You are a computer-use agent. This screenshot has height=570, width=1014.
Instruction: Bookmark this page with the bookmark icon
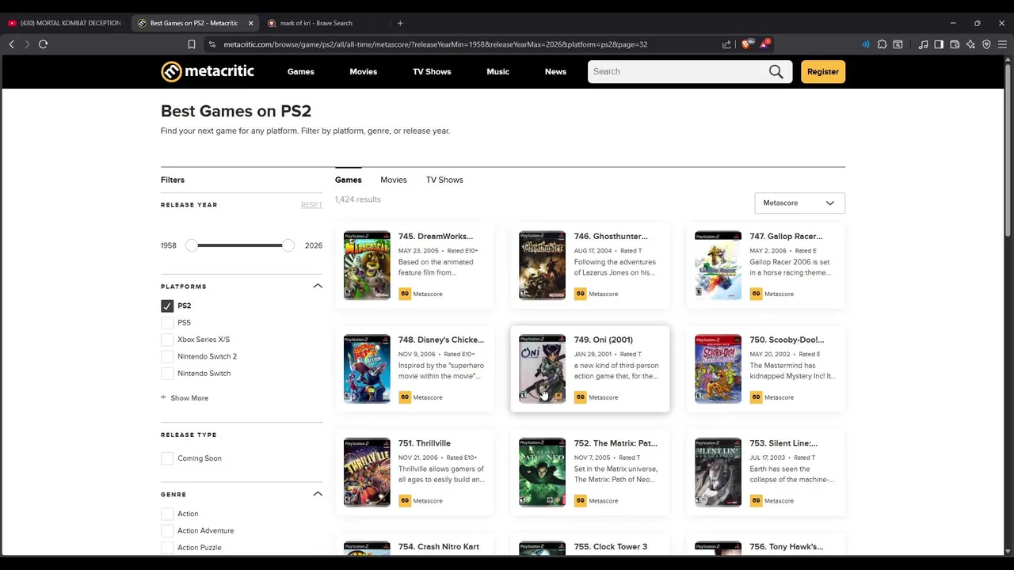tap(192, 44)
